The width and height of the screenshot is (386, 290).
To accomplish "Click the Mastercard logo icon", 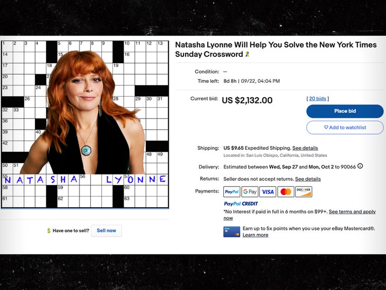I will pyautogui.click(x=286, y=192).
